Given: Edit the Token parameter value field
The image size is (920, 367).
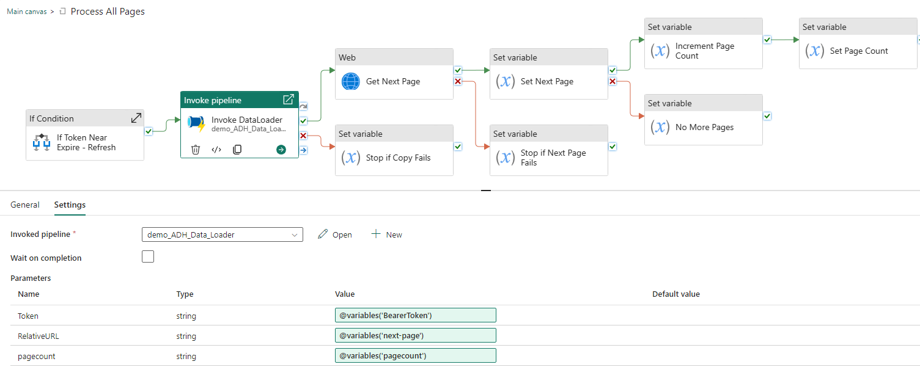Looking at the screenshot, I should click(x=416, y=315).
